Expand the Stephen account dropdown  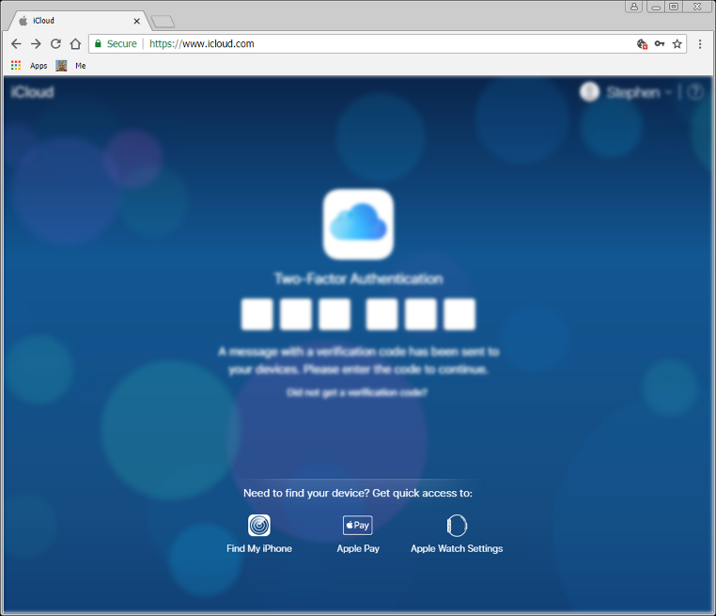[668, 93]
